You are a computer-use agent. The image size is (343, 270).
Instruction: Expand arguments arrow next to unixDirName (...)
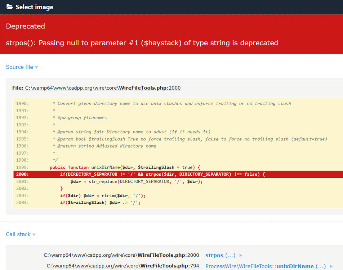[331, 266]
